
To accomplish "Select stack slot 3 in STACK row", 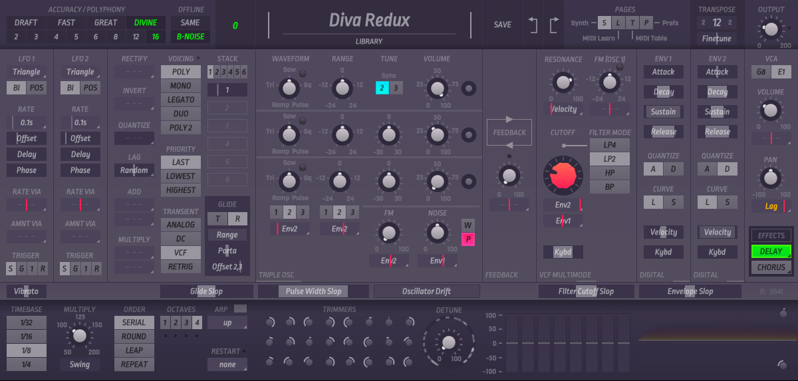I will [x=224, y=72].
